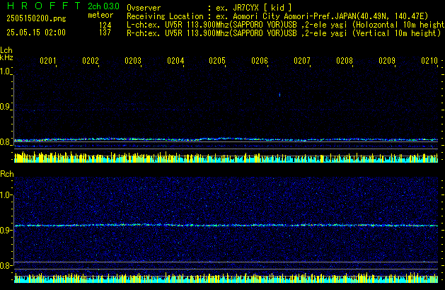Click the R-ch UV5R description line

coord(284,33)
